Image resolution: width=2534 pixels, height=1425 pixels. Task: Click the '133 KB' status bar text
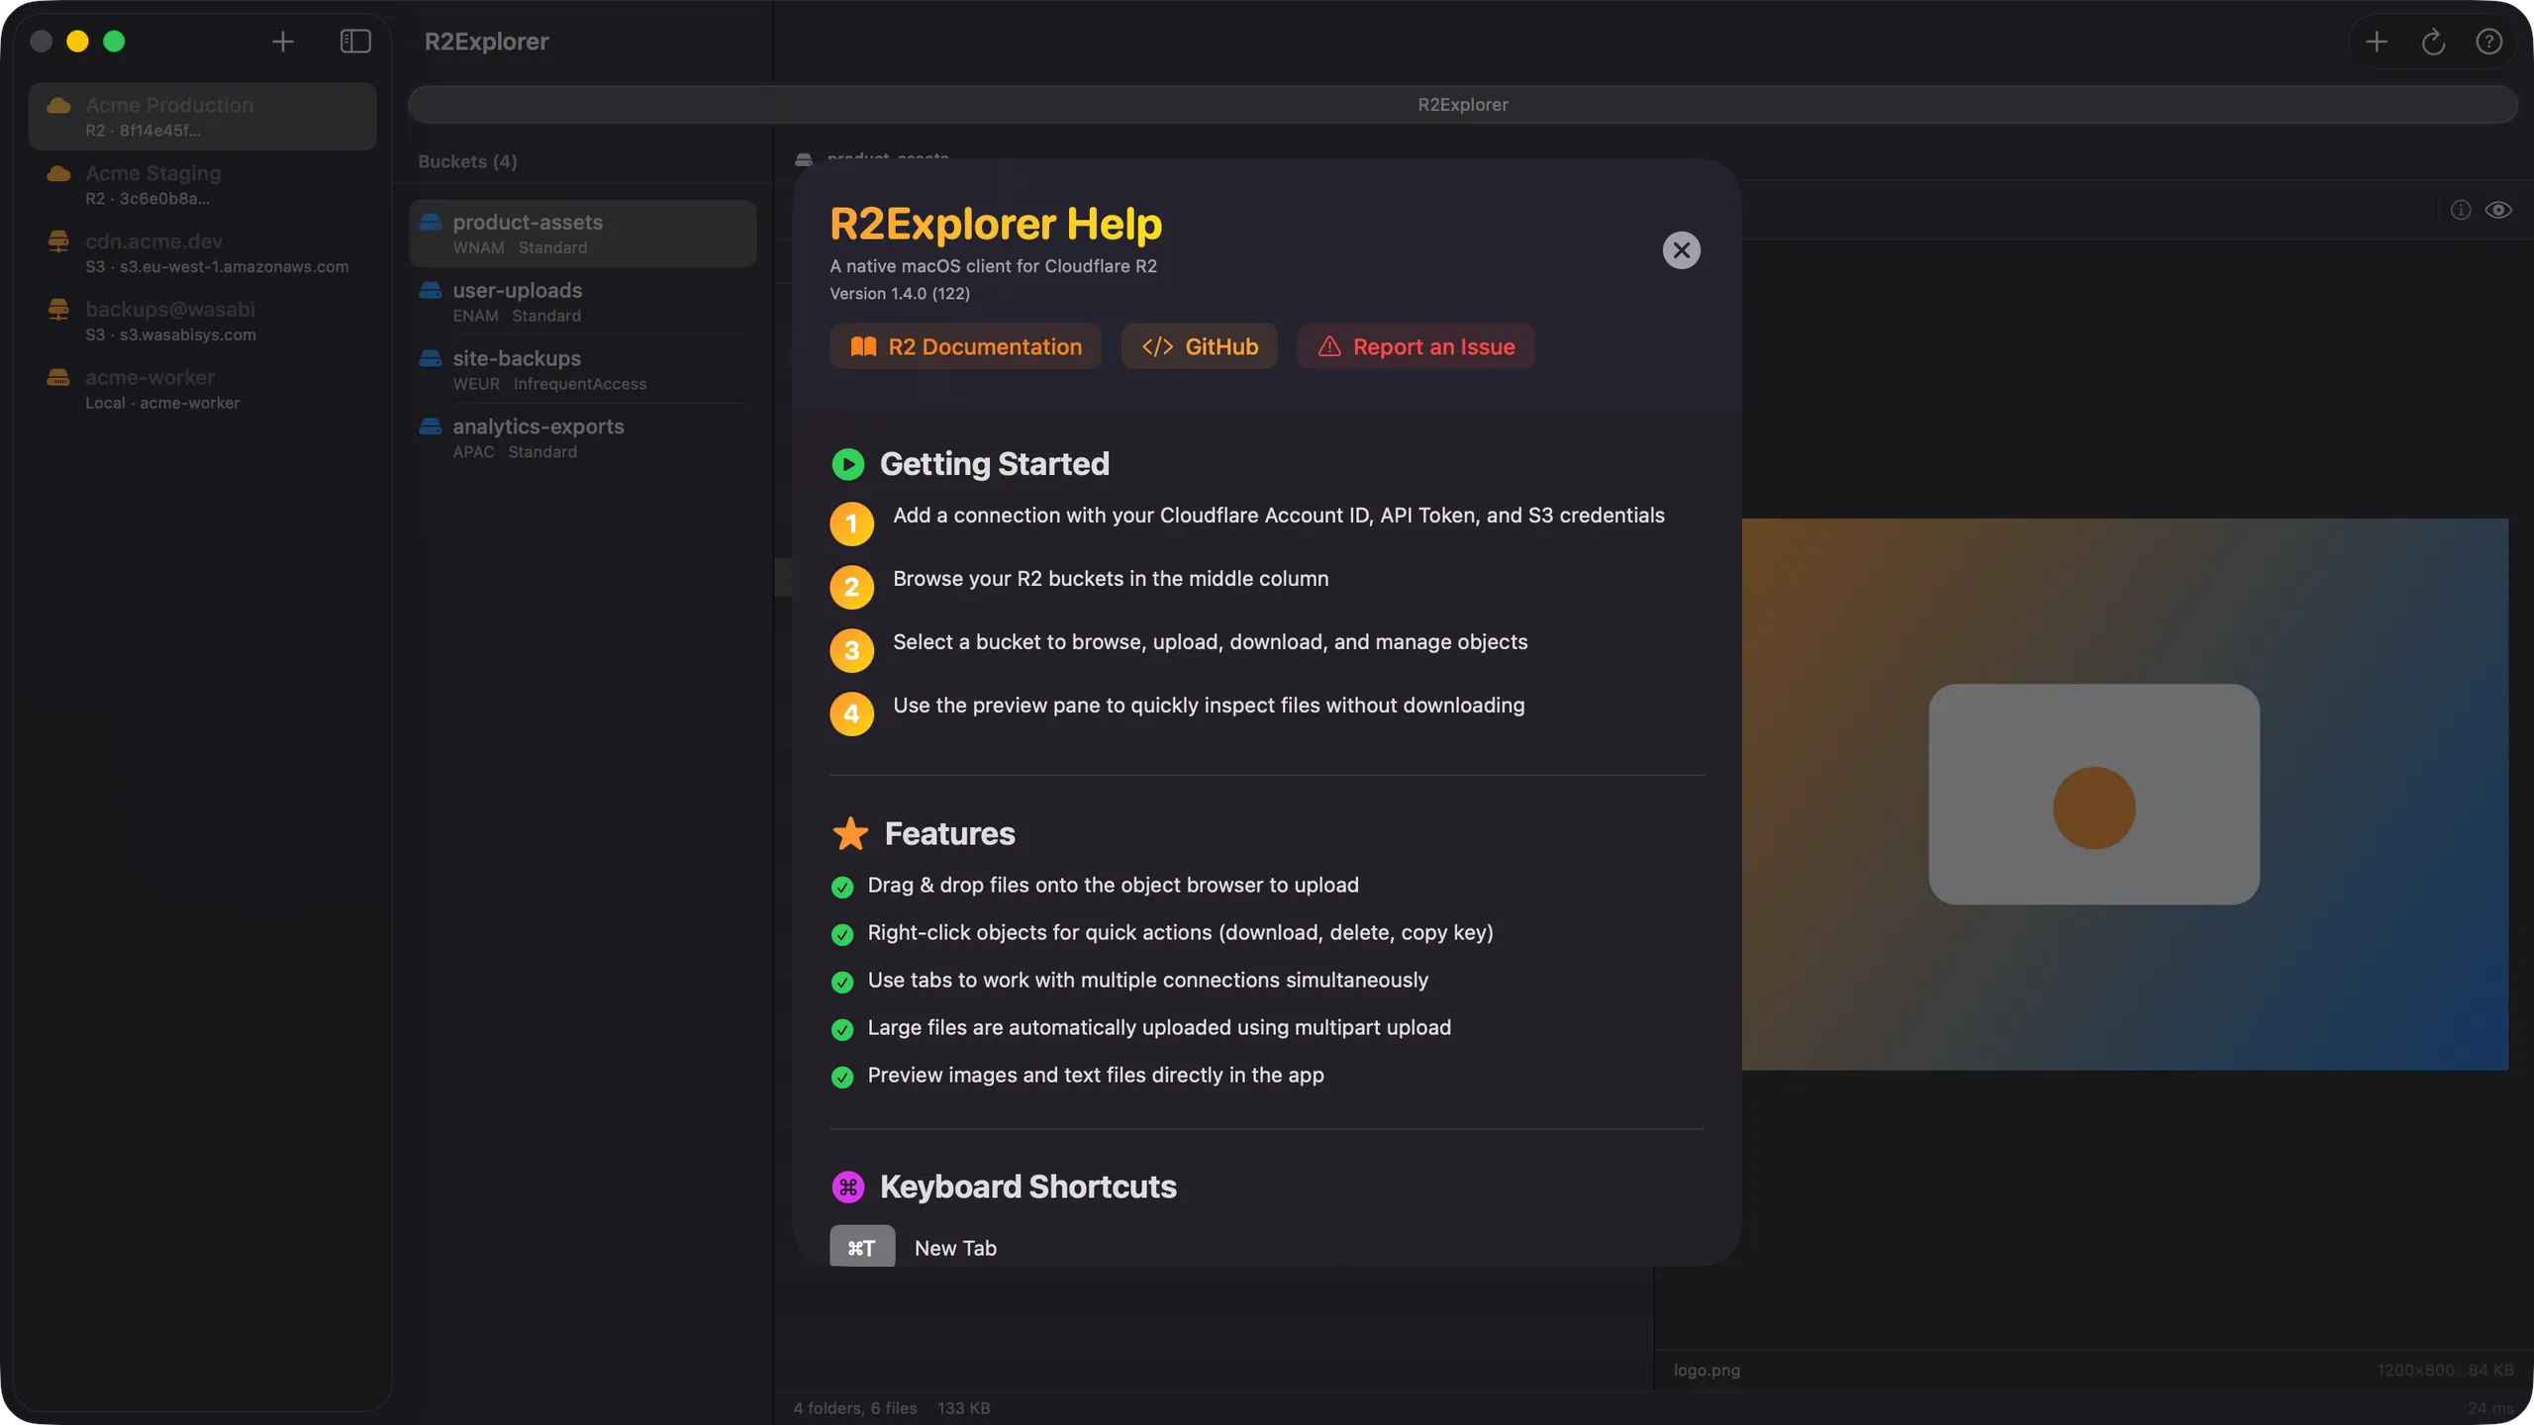tap(963, 1408)
